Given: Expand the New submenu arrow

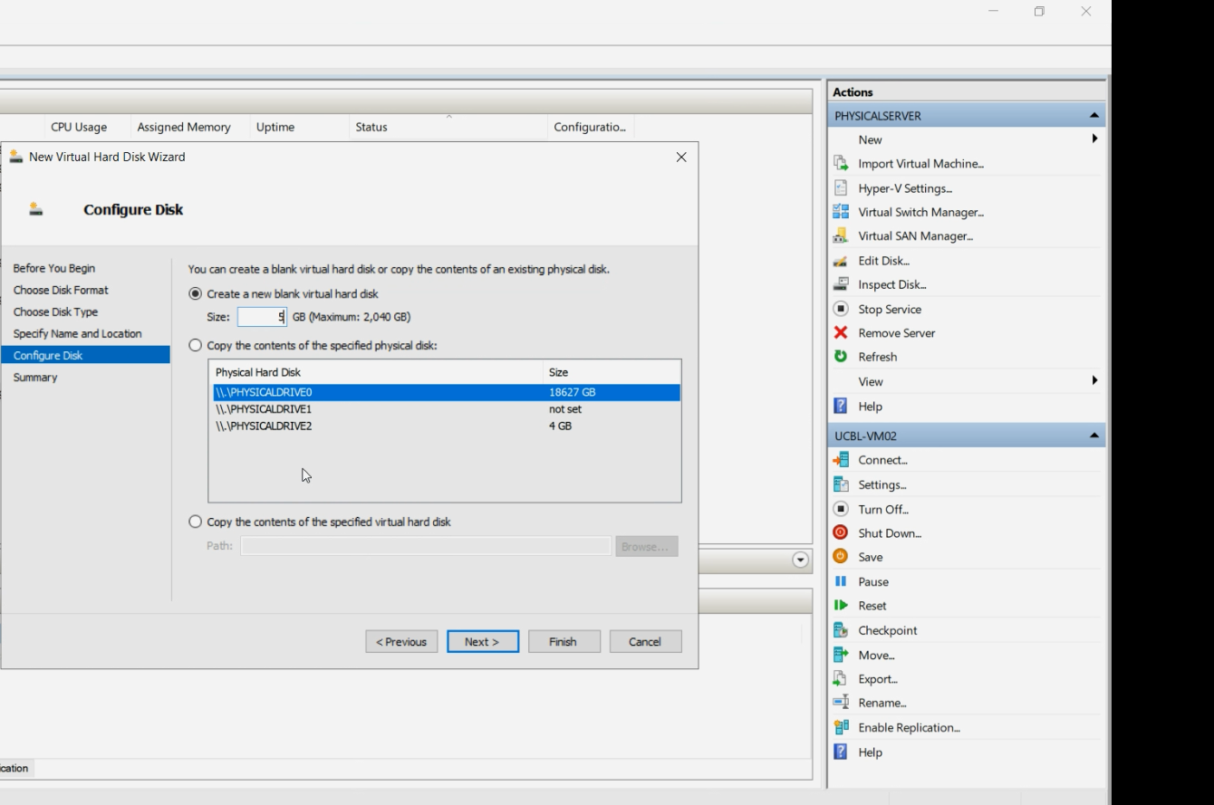Looking at the screenshot, I should [1094, 139].
